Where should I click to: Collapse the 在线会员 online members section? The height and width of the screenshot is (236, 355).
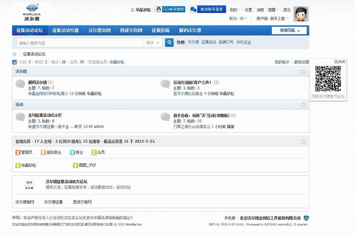303,142
